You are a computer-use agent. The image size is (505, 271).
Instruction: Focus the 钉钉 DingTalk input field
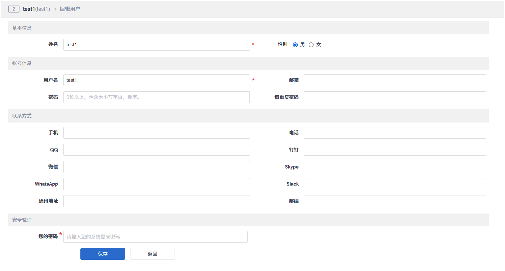coord(395,150)
